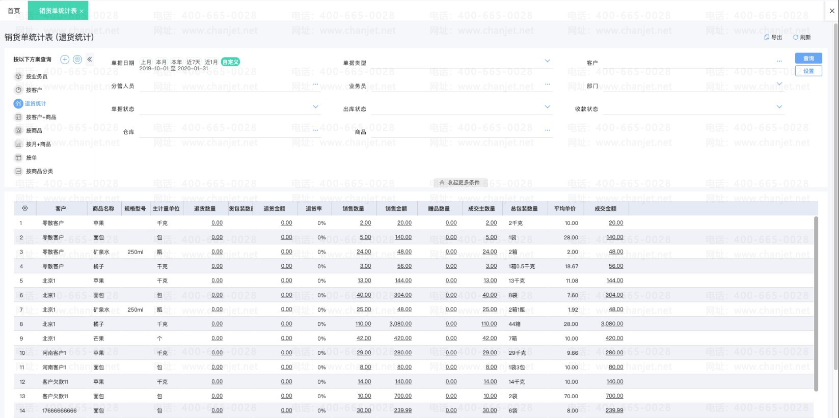Open 仓库 lookup ellipsis
839x418 pixels.
(315, 130)
